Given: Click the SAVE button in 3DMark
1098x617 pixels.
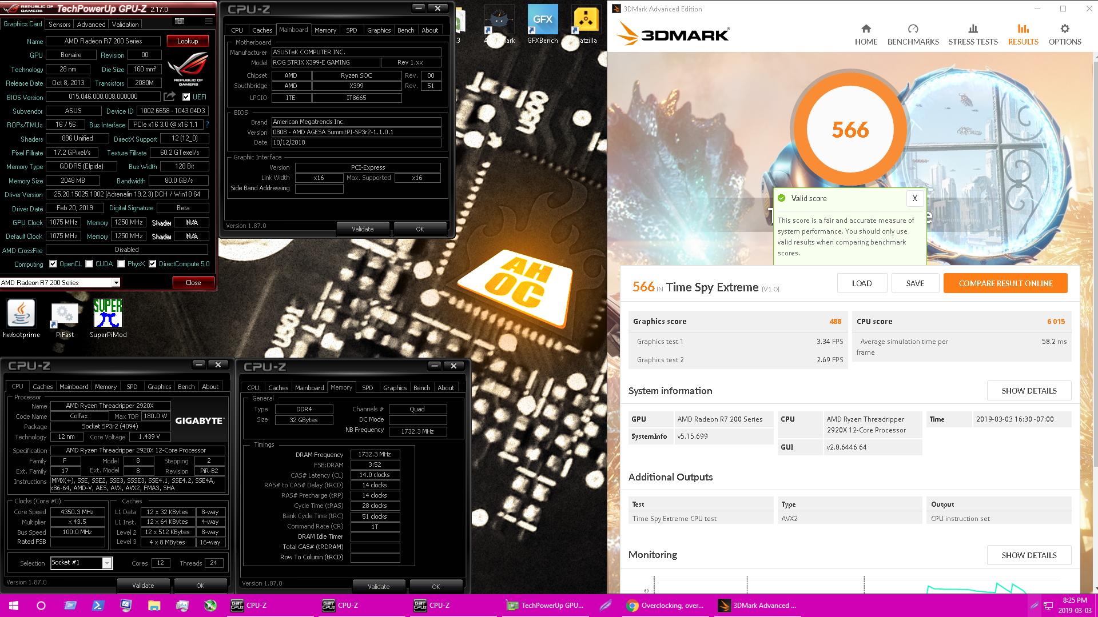Looking at the screenshot, I should 915,283.
